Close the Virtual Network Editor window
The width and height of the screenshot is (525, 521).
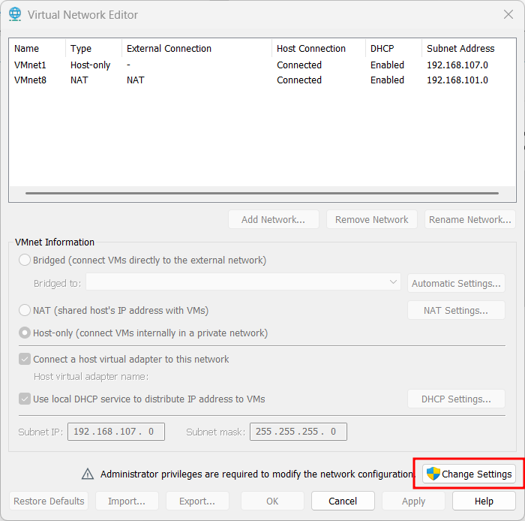[x=508, y=14]
